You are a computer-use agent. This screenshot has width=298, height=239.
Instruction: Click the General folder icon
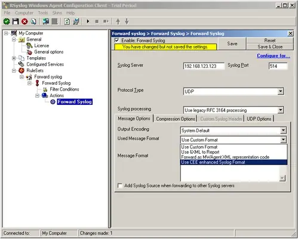tap(21, 39)
